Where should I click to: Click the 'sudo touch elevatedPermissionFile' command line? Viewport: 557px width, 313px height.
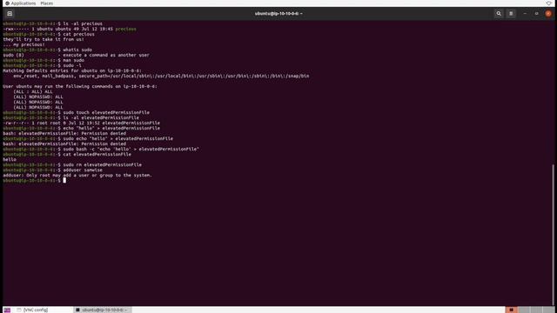(x=77, y=112)
